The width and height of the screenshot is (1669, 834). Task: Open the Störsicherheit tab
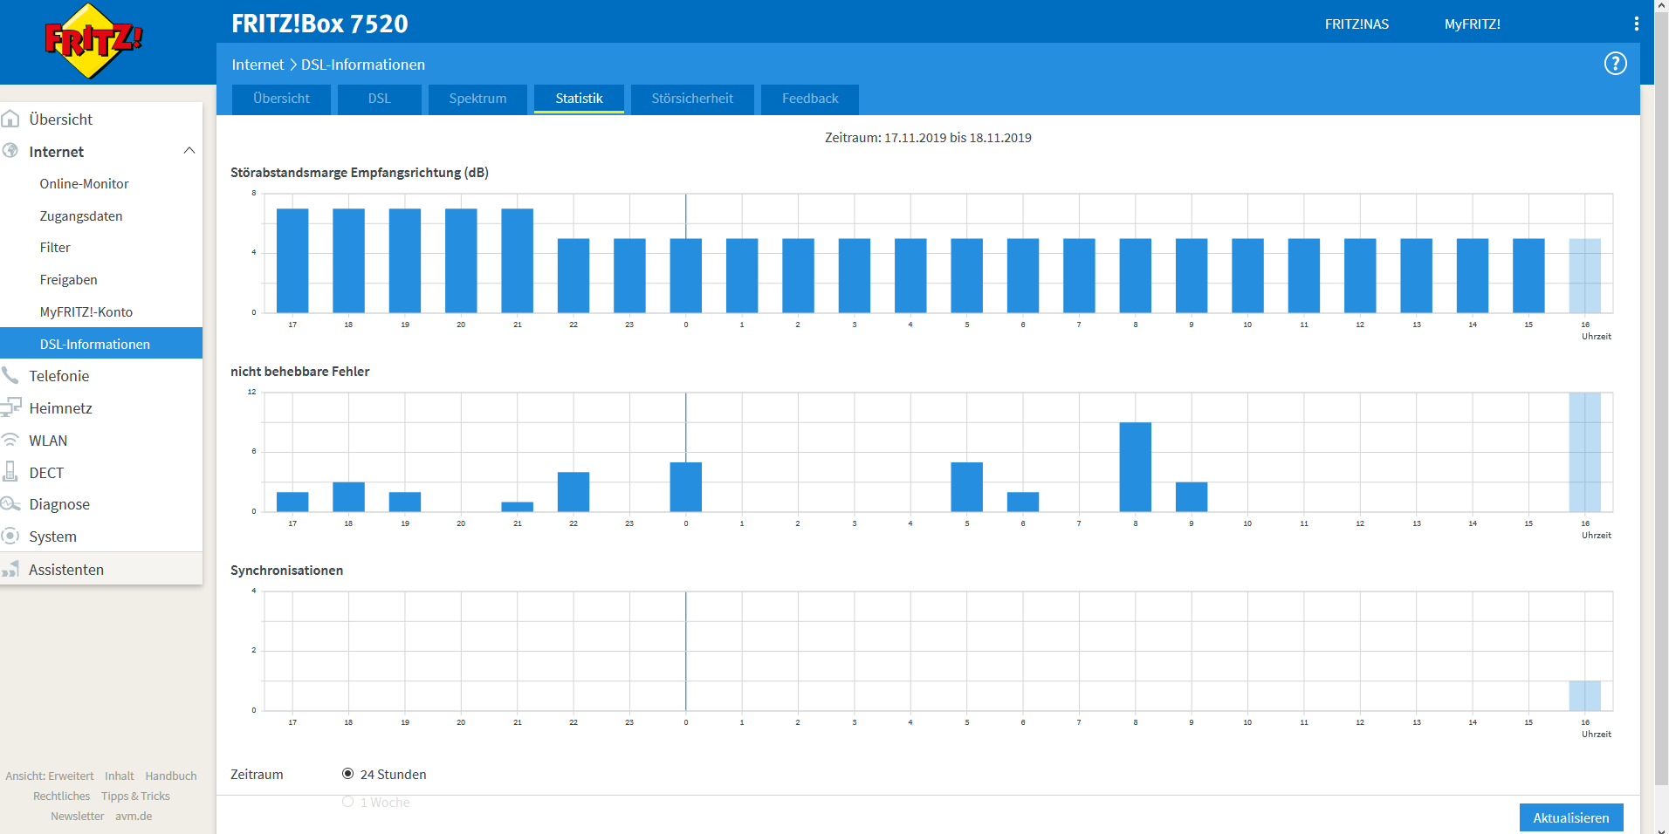692,99
